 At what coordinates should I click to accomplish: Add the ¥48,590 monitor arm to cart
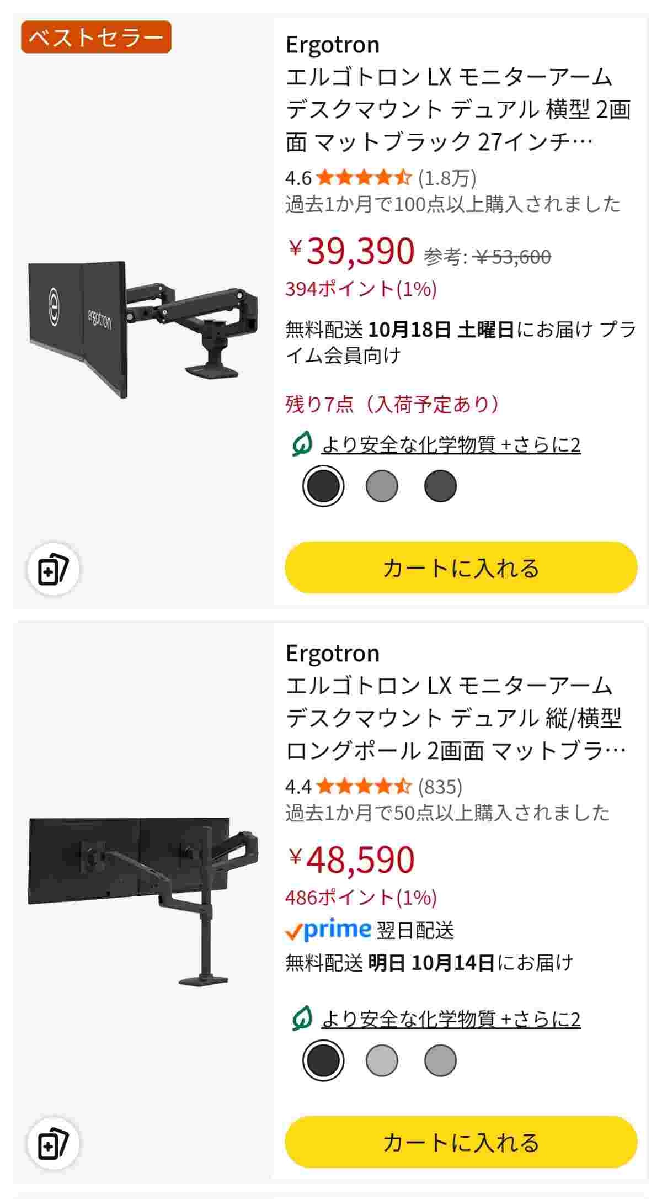click(x=461, y=1142)
